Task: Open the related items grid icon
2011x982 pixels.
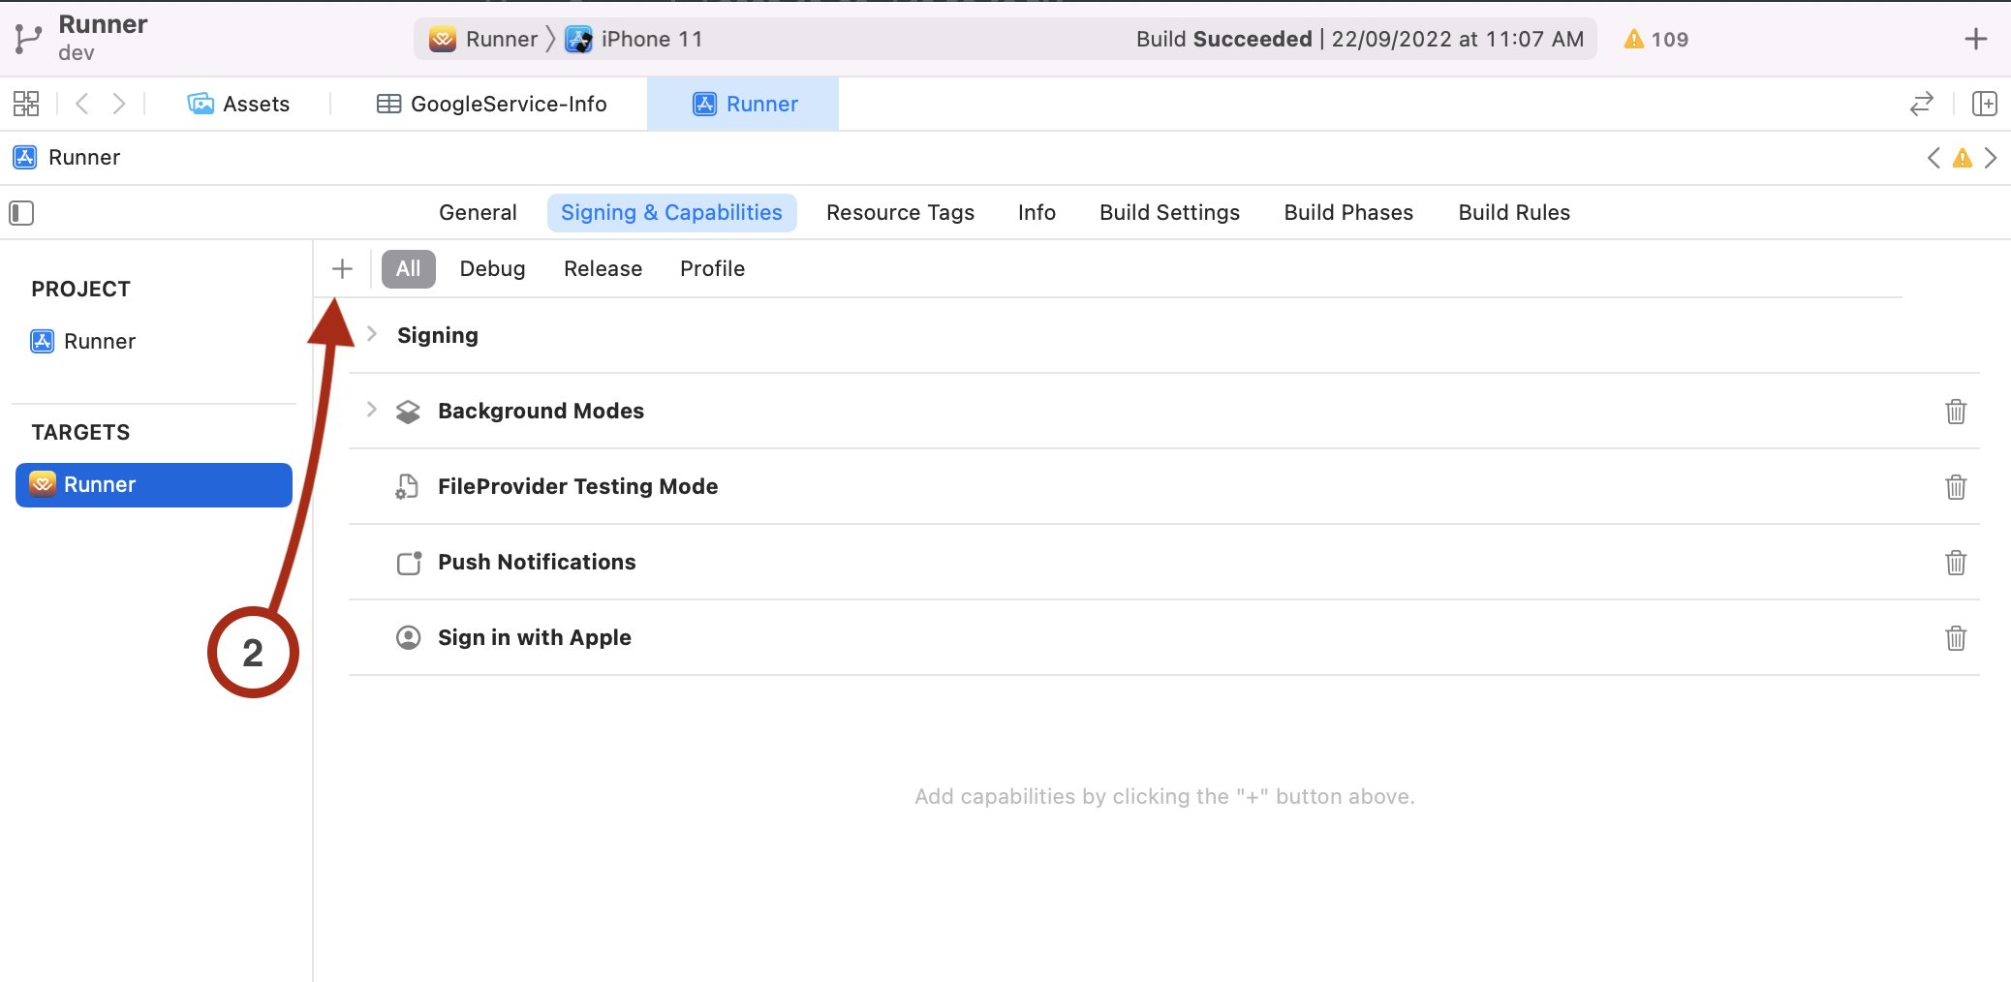Action: click(26, 104)
